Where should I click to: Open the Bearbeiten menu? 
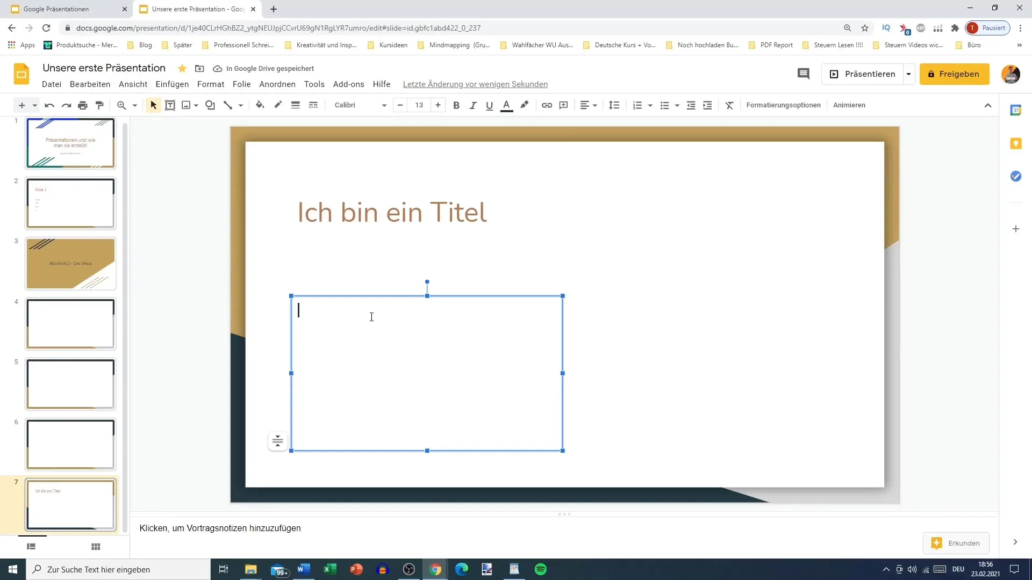coord(90,84)
